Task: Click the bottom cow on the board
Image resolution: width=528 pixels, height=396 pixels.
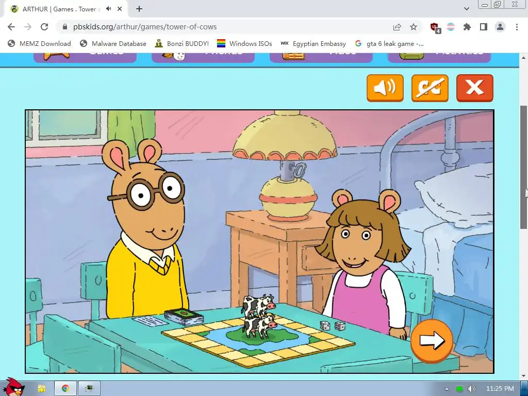Action: point(259,326)
